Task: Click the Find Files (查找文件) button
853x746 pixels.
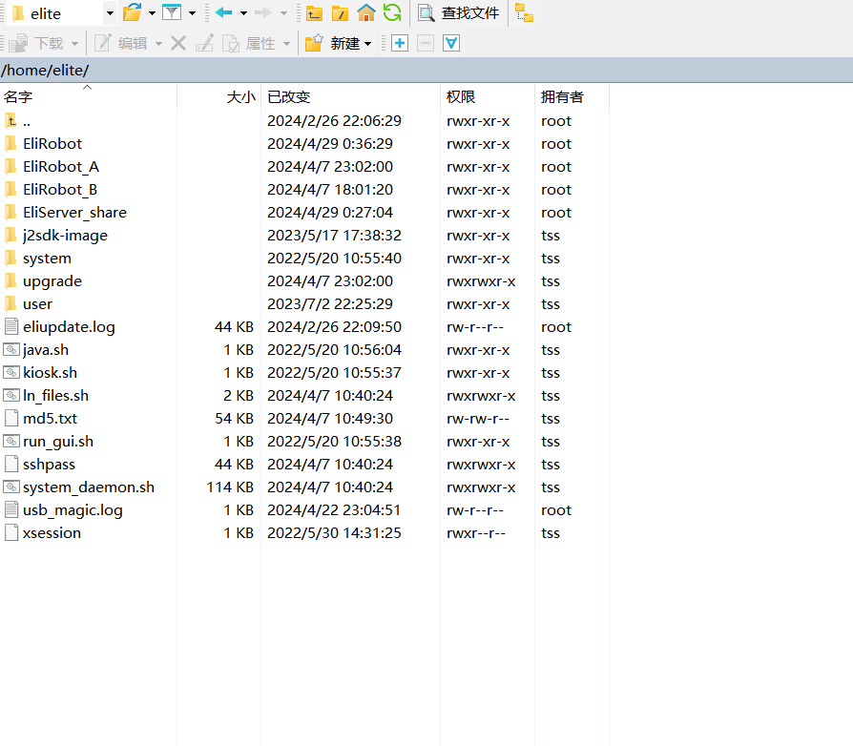Action: pos(459,13)
